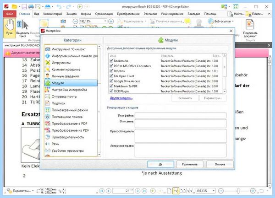Click the highlighted continuous page layout icon
275x198 pixels.
176,191
